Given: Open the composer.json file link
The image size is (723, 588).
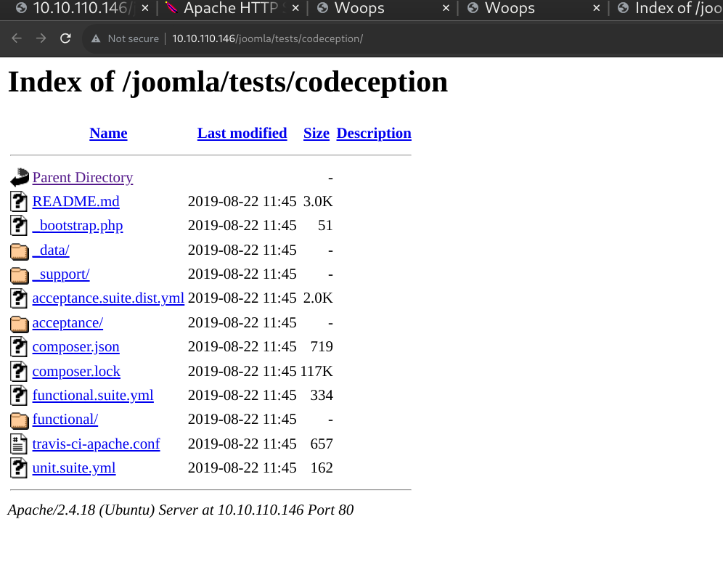Looking at the screenshot, I should coord(75,347).
